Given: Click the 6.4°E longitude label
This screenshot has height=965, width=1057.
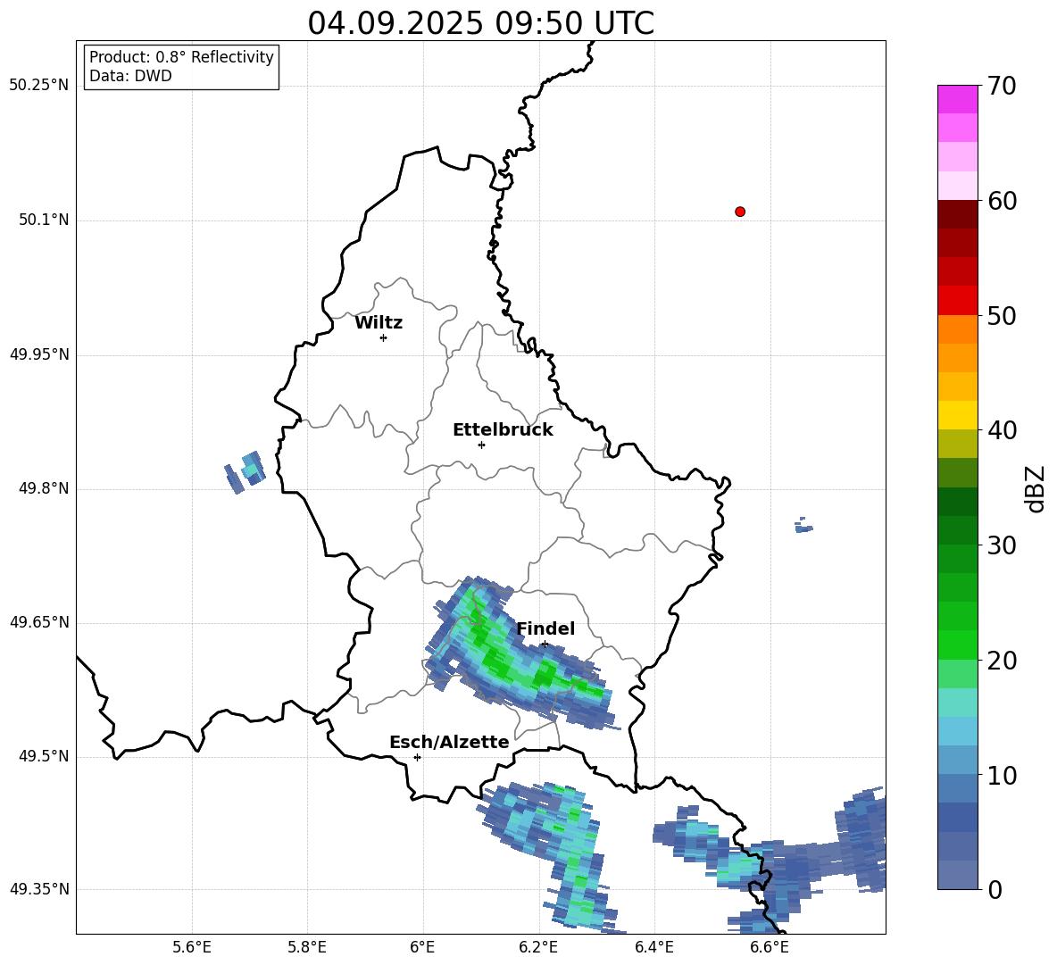Looking at the screenshot, I should coord(653,947).
